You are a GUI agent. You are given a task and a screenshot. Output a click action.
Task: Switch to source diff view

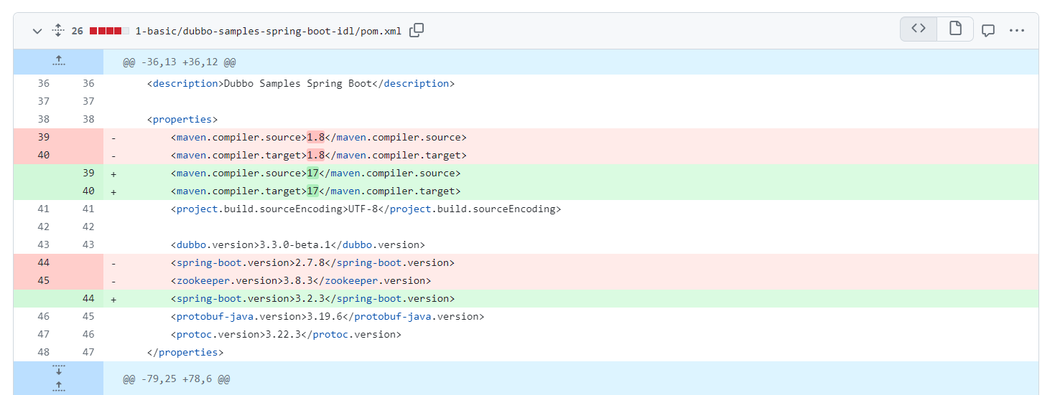click(919, 29)
